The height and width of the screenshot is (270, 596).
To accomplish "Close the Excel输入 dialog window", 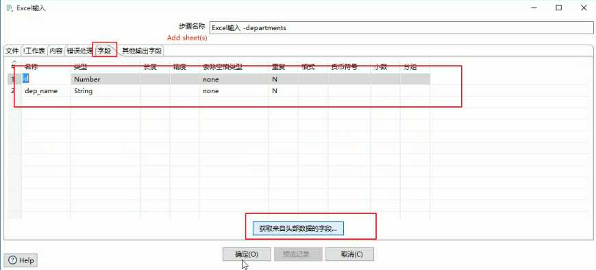I will [584, 8].
